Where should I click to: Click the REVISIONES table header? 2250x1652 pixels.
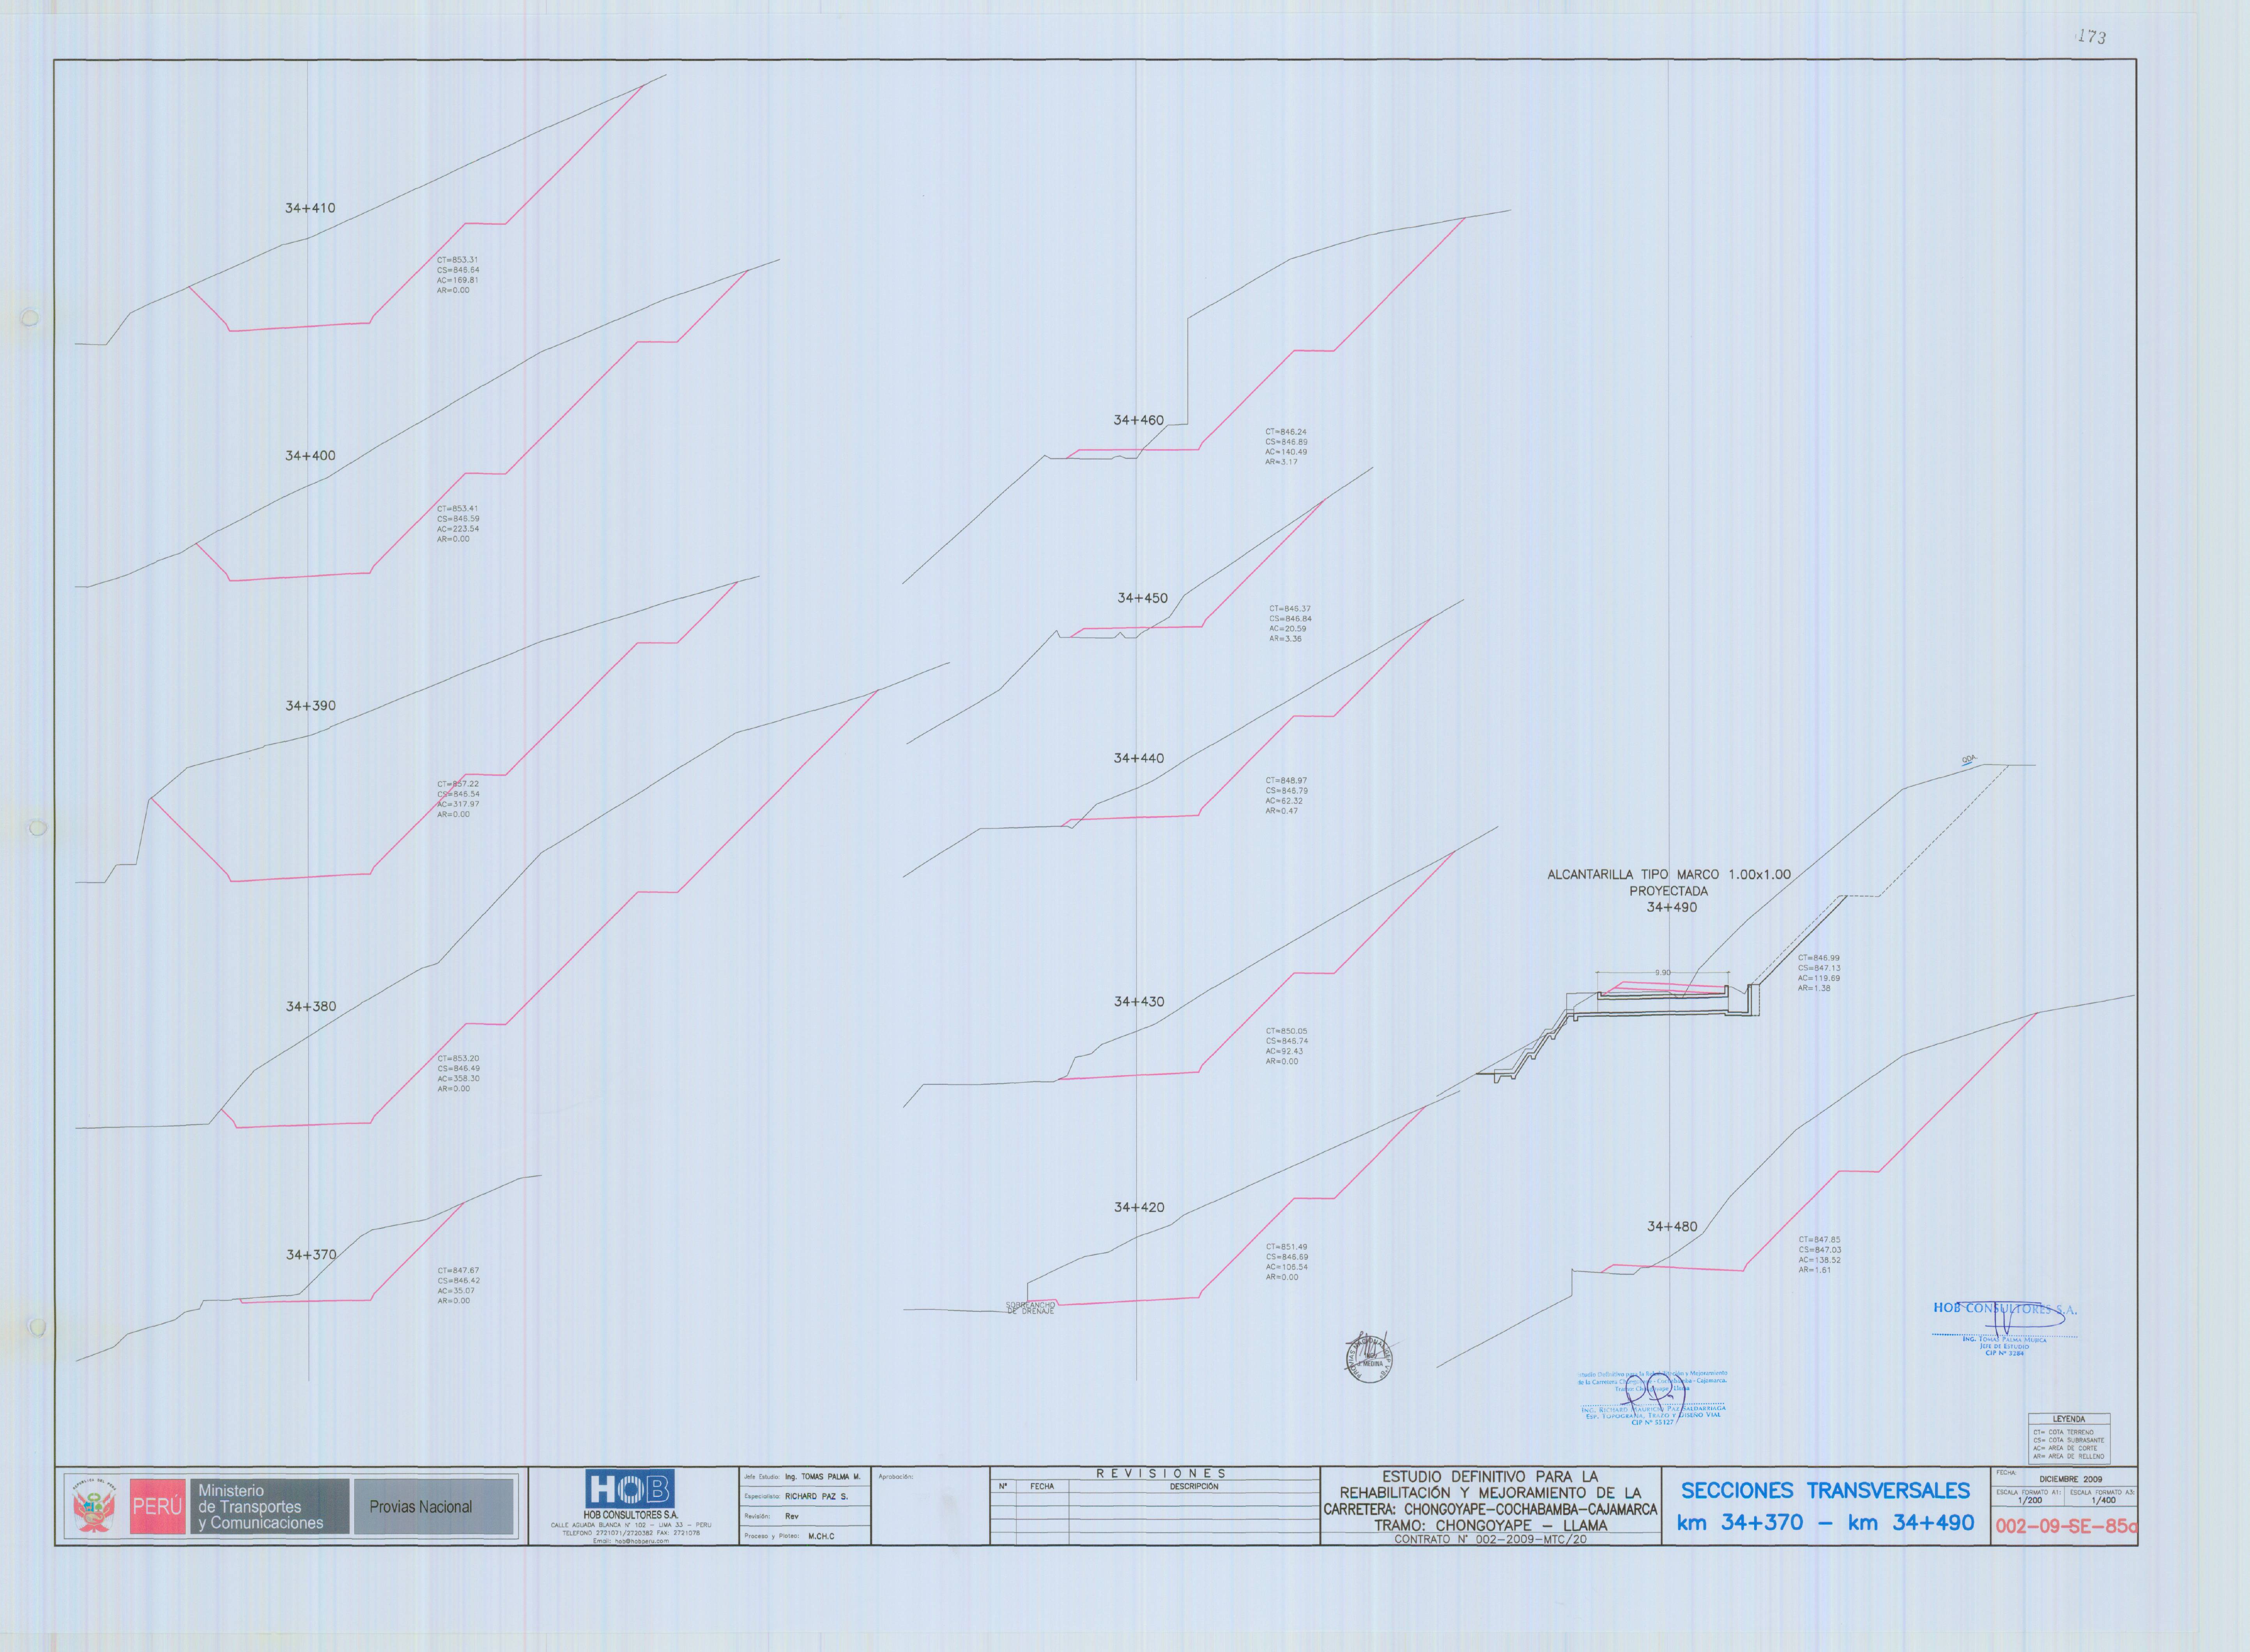click(1160, 1473)
